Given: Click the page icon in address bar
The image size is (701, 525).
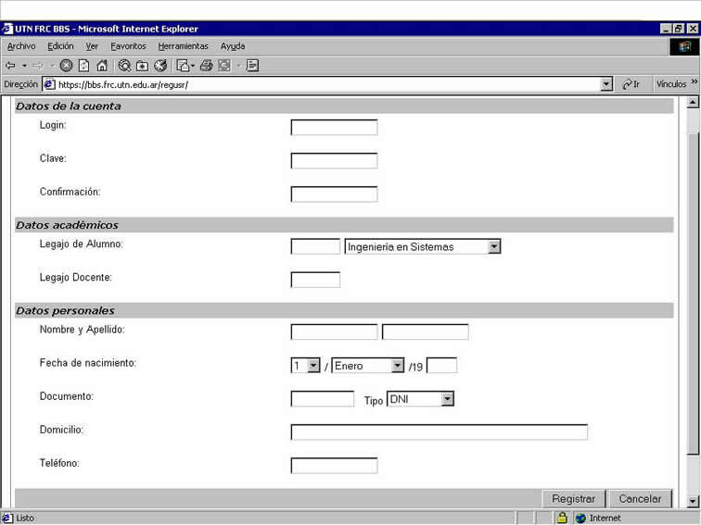Looking at the screenshot, I should coord(49,84).
